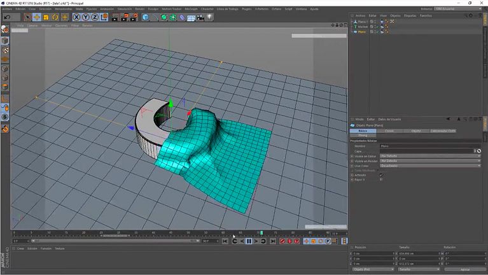Activate the Move tool
Screen dimensions: 488x275
pyautogui.click(x=37, y=17)
